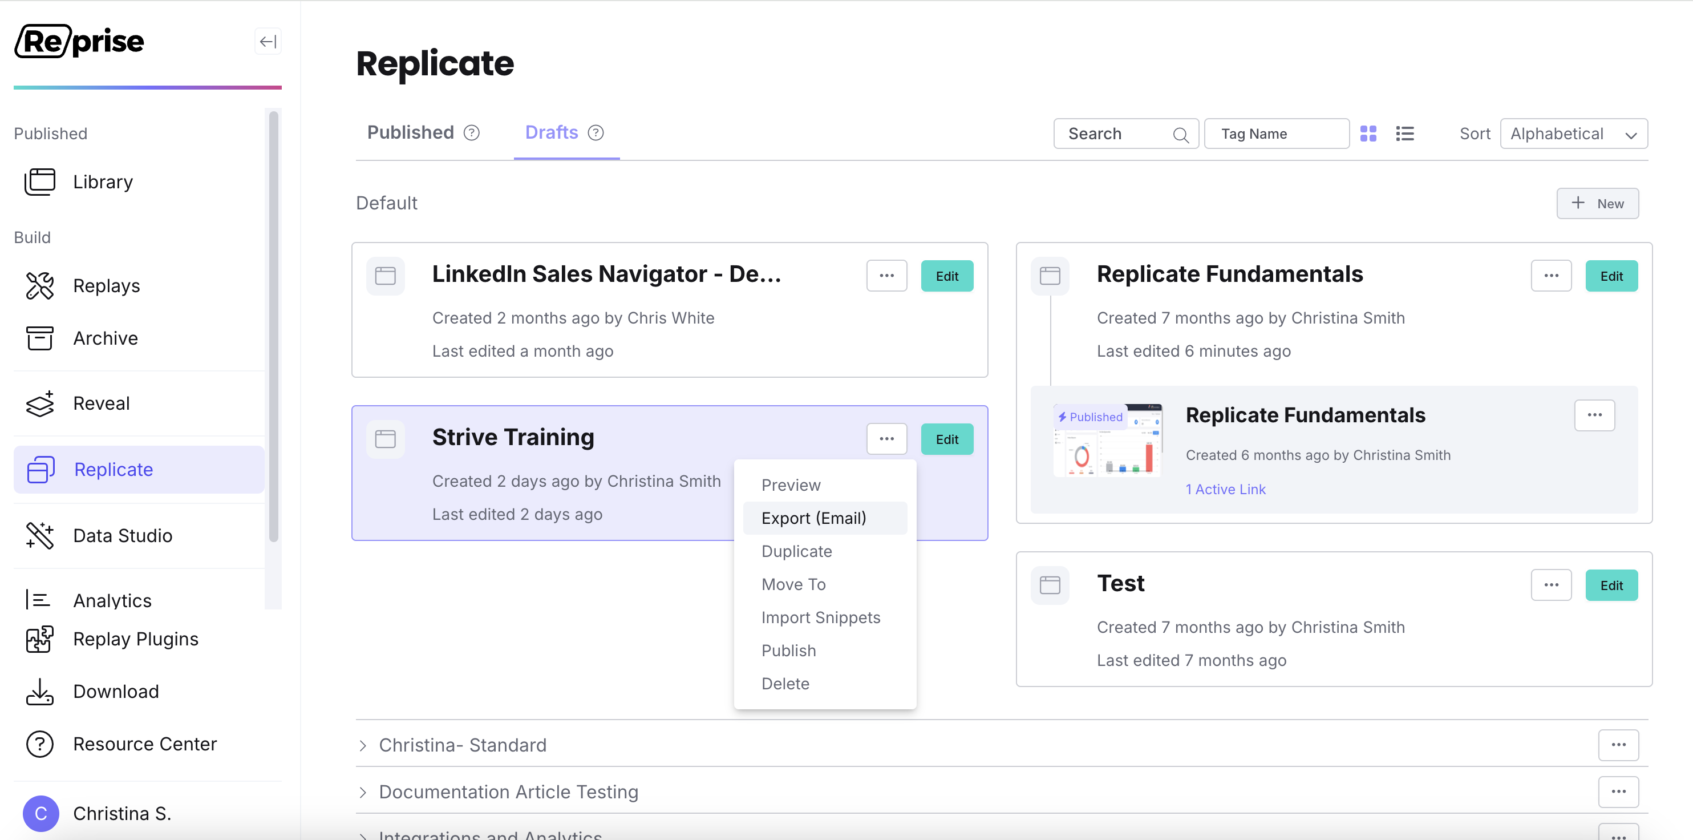The image size is (1693, 840).
Task: Click the LinkedIn Sales Navigator title
Action: 606,274
